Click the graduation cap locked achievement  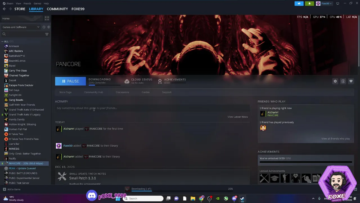(x=274, y=178)
